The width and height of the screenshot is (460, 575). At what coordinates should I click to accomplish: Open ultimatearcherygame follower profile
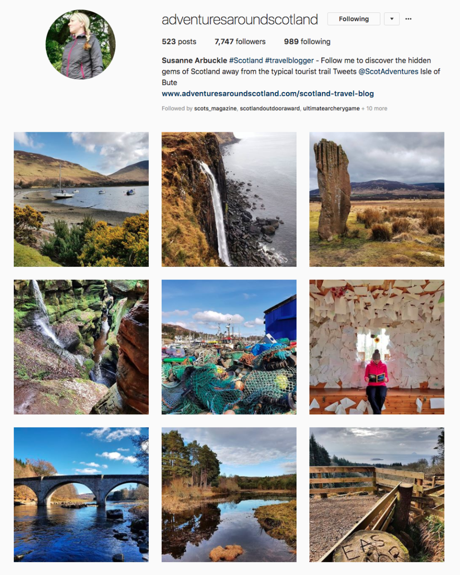332,109
